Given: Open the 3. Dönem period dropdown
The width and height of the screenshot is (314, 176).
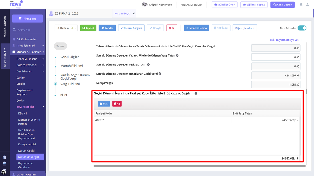Looking at the screenshot, I should point(66,28).
